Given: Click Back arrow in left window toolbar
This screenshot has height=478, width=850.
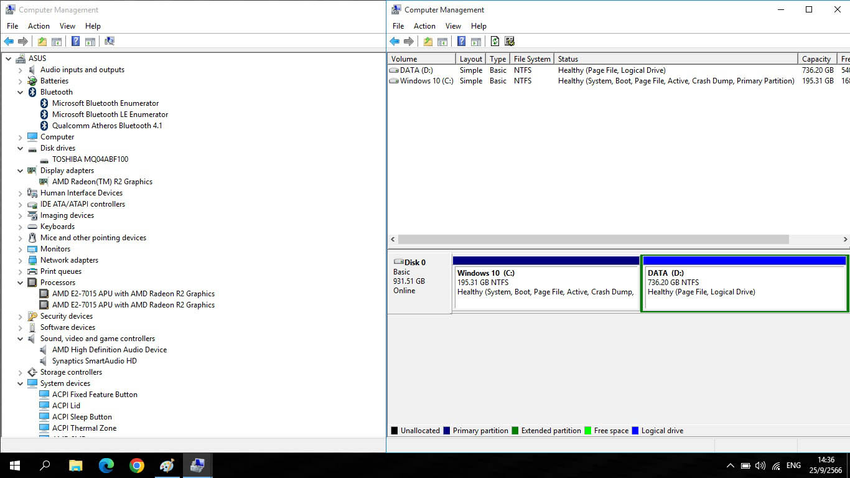Looking at the screenshot, I should 9,42.
